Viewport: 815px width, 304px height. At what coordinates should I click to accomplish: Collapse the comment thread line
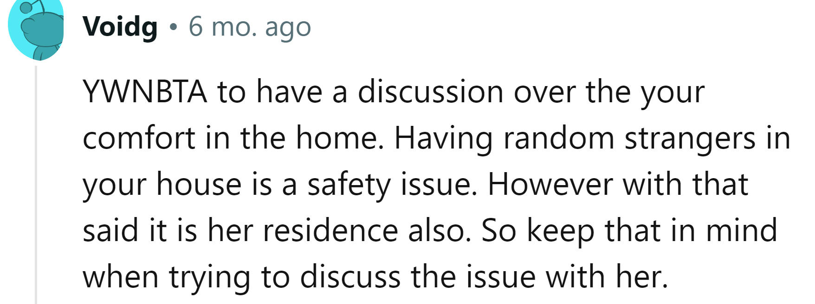36,185
